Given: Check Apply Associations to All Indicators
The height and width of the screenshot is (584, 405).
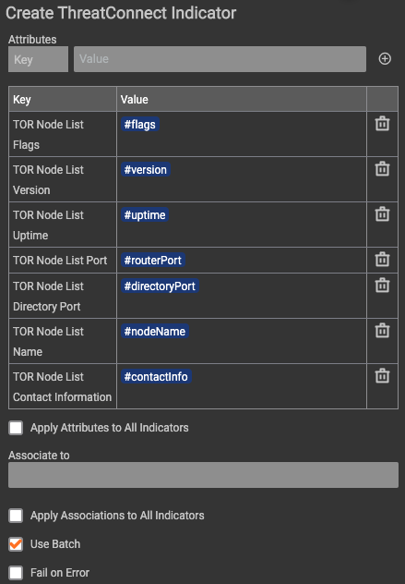Looking at the screenshot, I should pyautogui.click(x=16, y=516).
